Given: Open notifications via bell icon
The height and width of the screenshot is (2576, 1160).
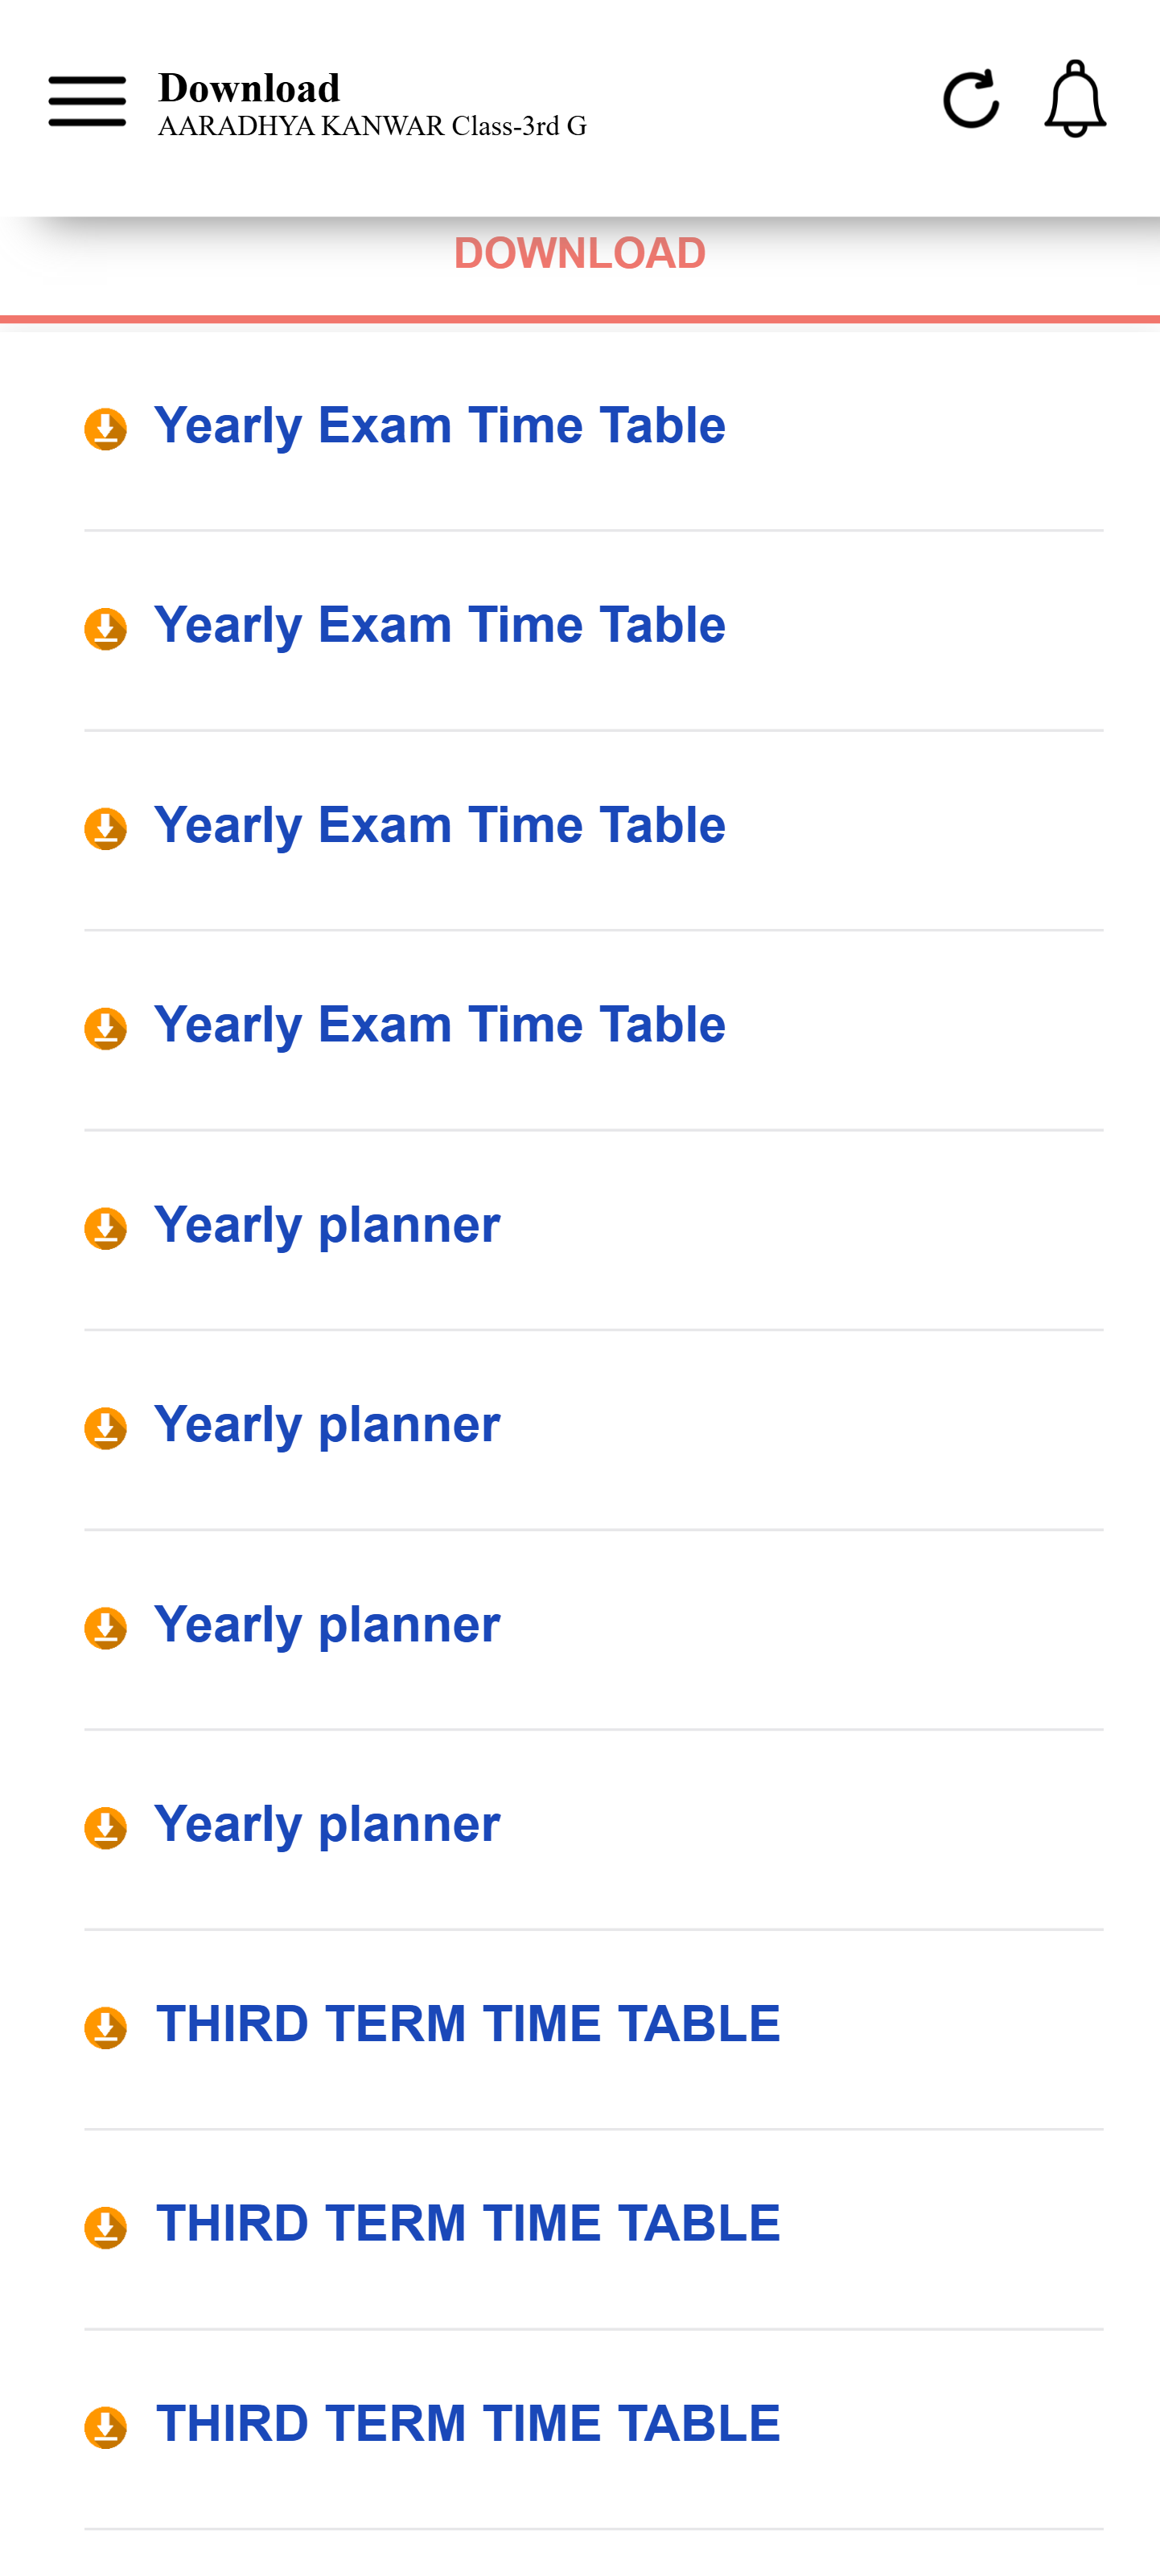Looking at the screenshot, I should tap(1075, 99).
